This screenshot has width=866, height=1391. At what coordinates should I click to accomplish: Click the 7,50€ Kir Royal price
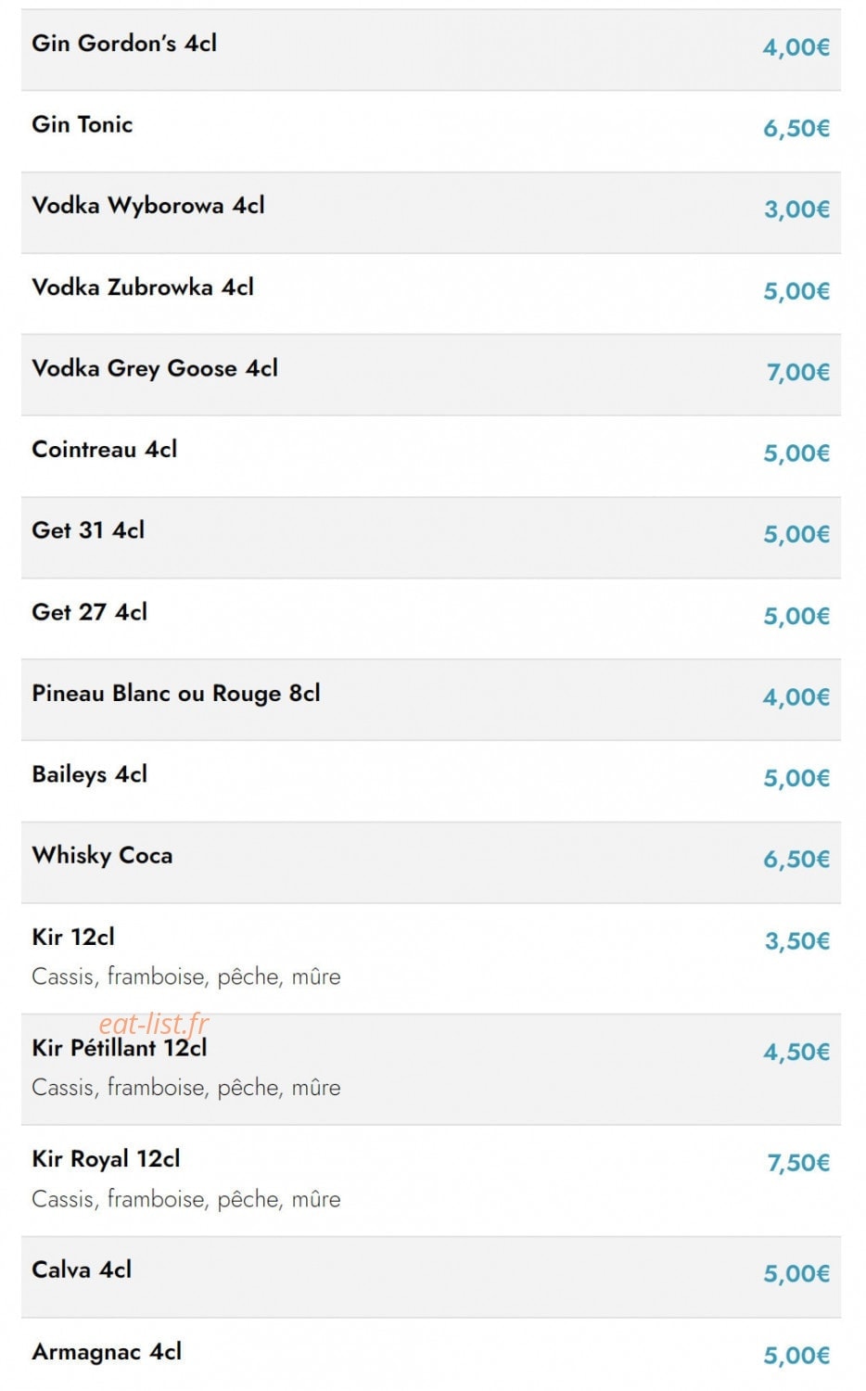click(x=798, y=1163)
